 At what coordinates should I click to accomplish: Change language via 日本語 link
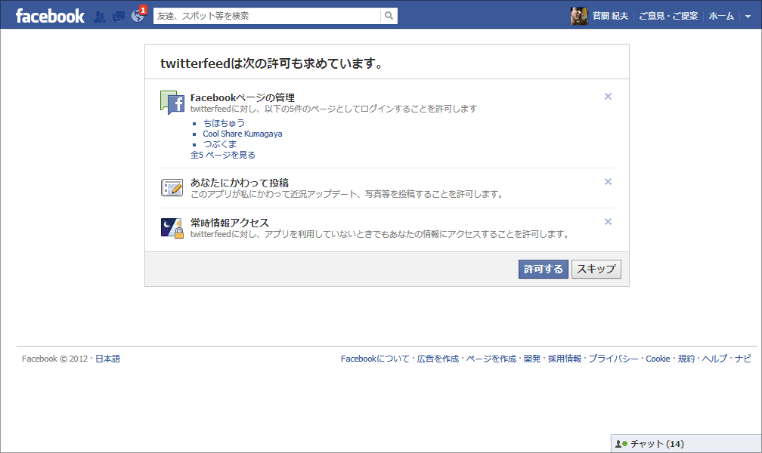[107, 359]
